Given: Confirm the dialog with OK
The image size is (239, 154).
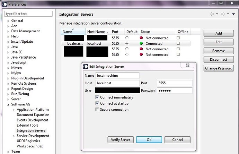Looking at the screenshot, I should [x=149, y=140].
